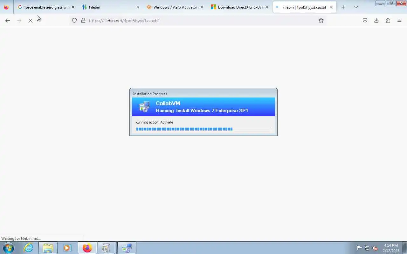Click the installation progress bar
The height and width of the screenshot is (254, 407).
coord(203,129)
